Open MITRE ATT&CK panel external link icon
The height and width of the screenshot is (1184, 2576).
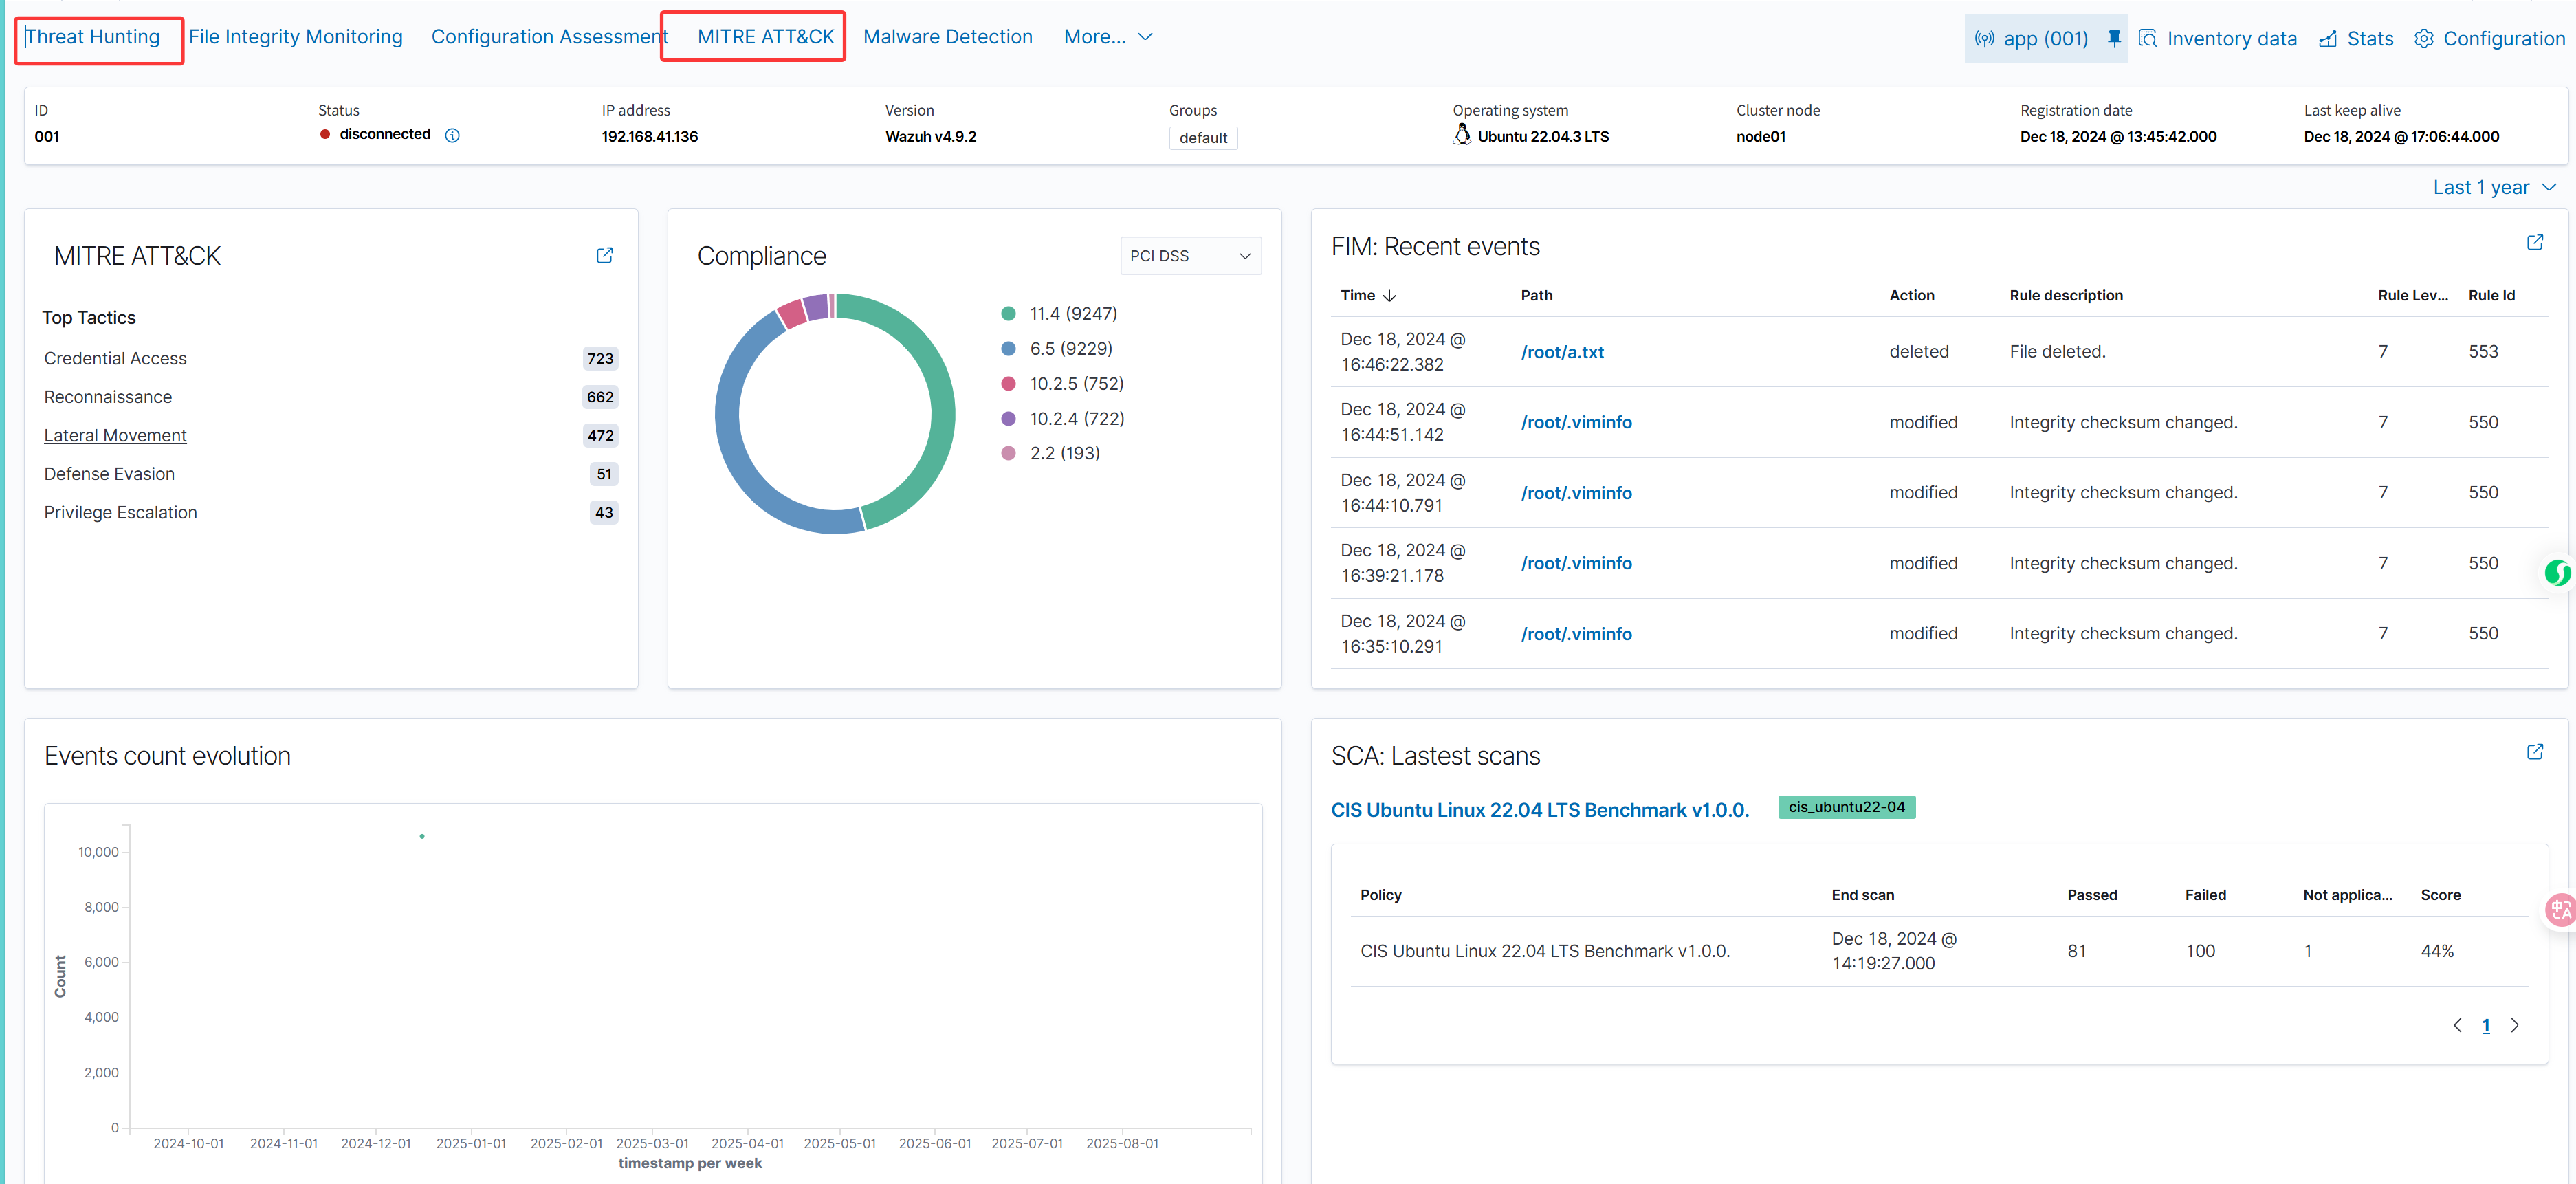[x=604, y=255]
